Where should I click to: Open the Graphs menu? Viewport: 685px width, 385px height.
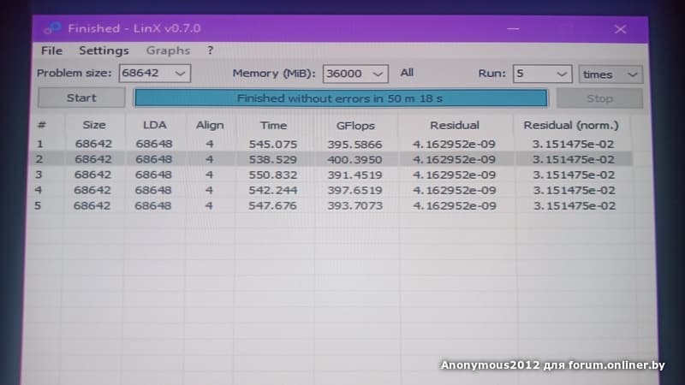(x=168, y=50)
